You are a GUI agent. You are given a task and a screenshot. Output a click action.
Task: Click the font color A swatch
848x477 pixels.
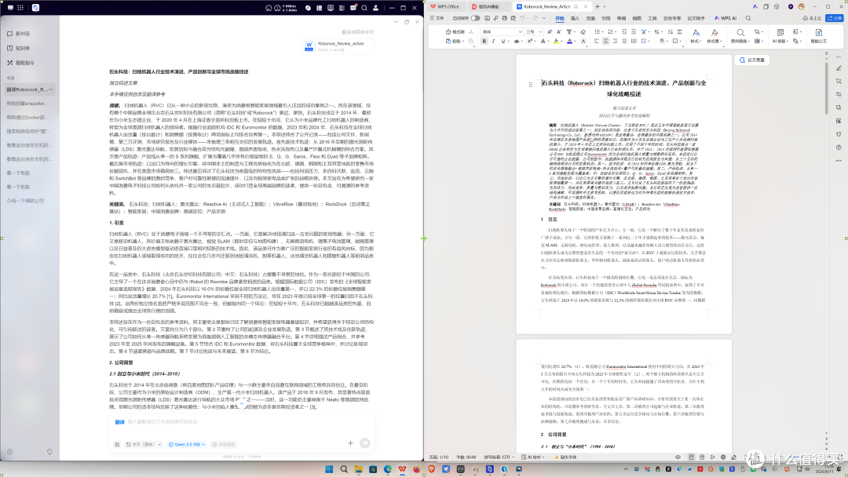click(x=569, y=41)
